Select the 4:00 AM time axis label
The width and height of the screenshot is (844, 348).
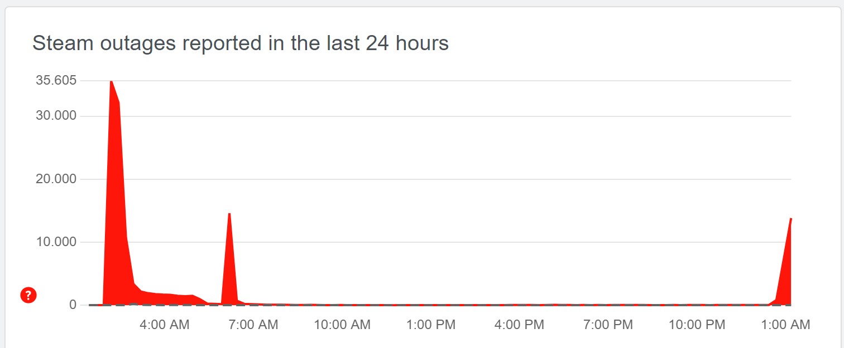point(164,325)
